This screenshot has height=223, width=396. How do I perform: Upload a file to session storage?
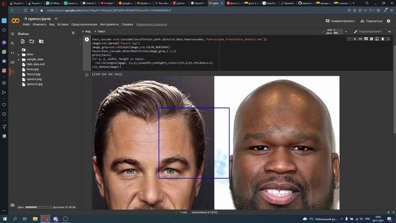click(x=23, y=42)
